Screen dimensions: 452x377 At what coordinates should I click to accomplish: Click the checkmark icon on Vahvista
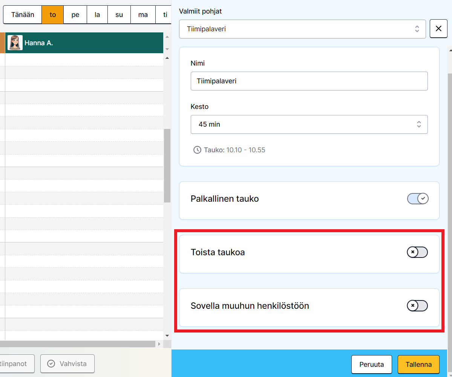pos(51,364)
